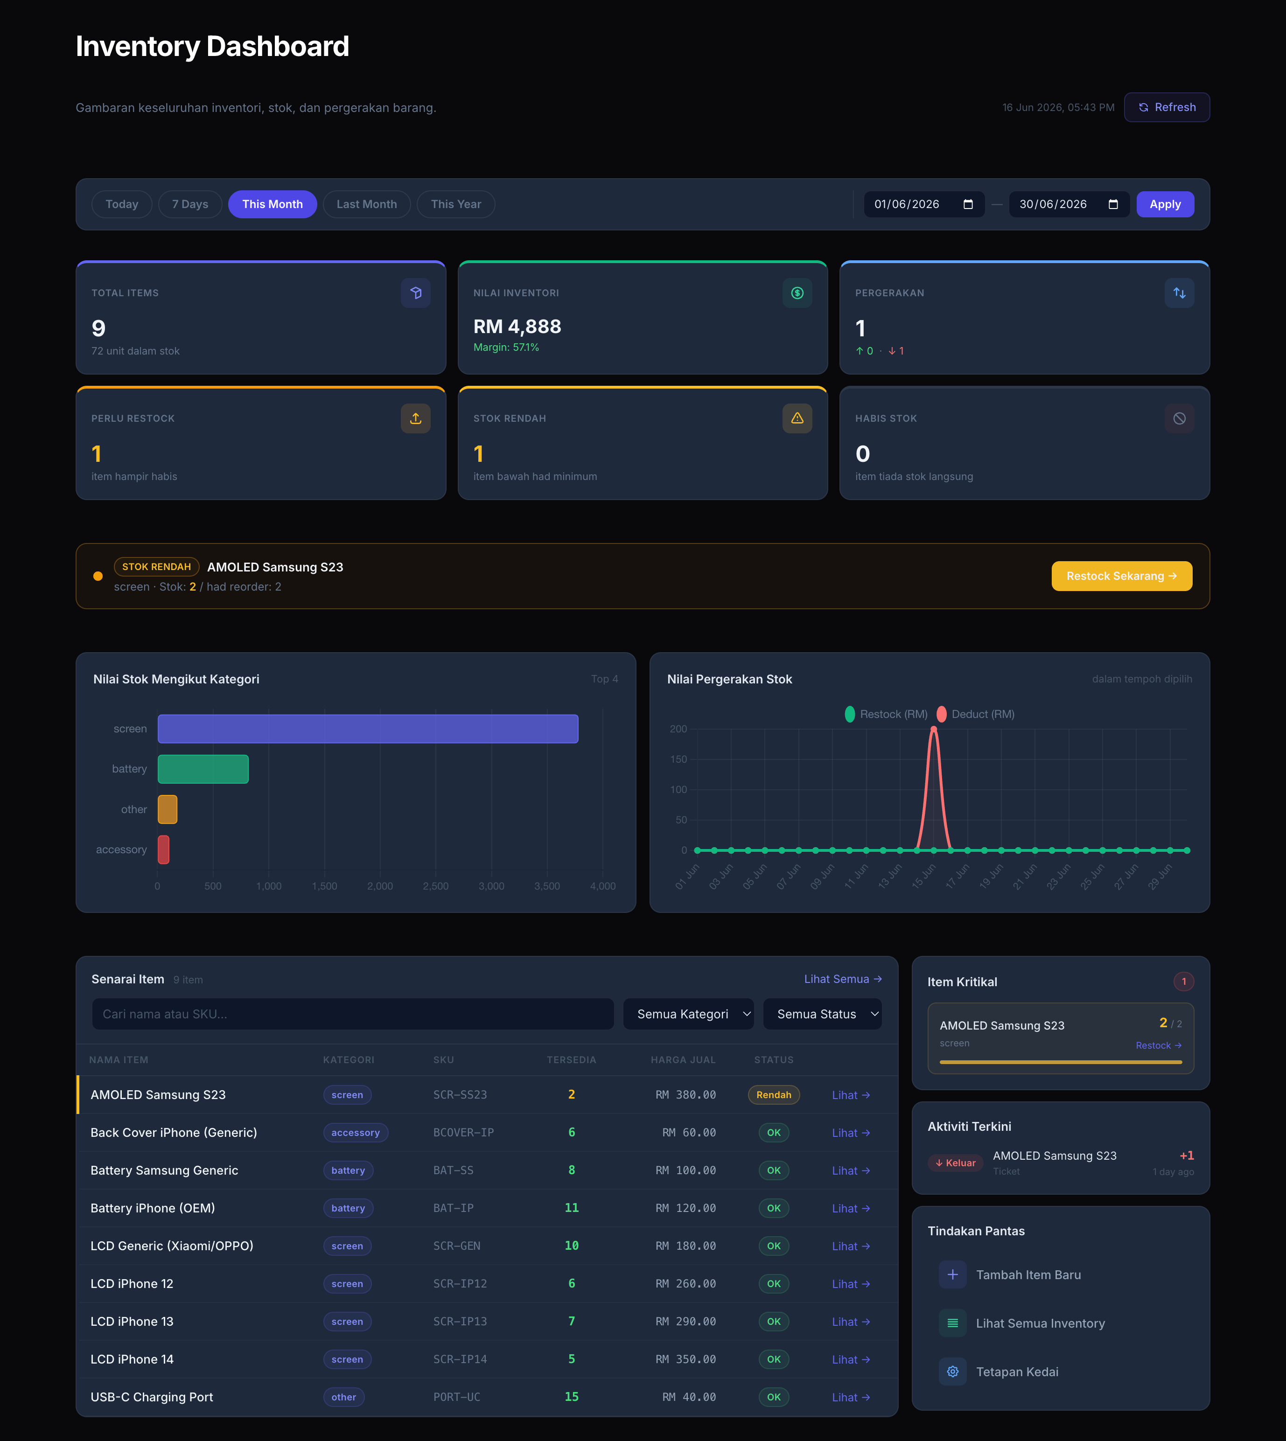Open Lihat link for LCD iPhone 14
The width and height of the screenshot is (1286, 1441).
pyautogui.click(x=851, y=1359)
